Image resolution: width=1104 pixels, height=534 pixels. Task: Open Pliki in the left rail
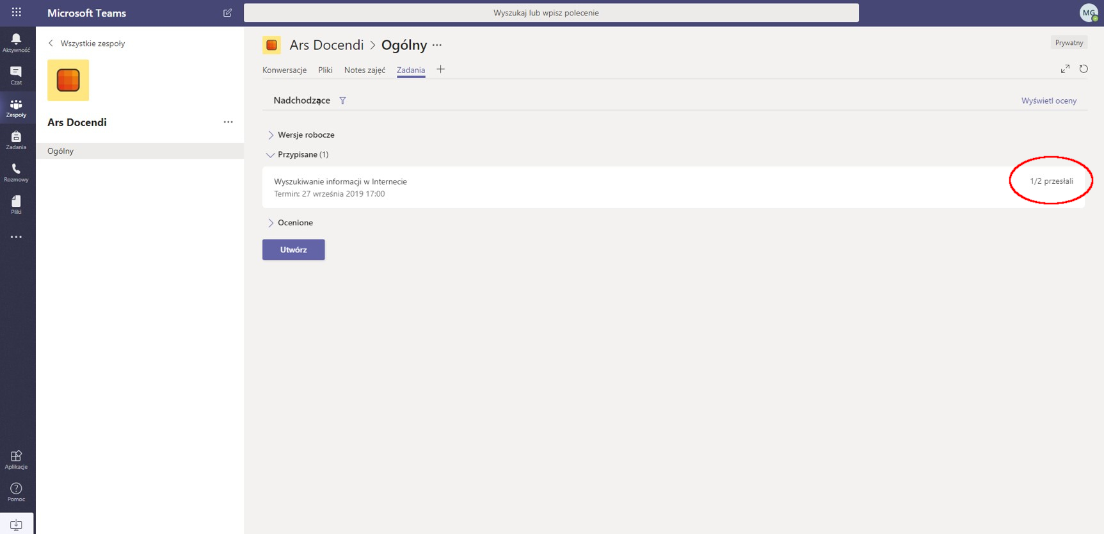tap(16, 205)
